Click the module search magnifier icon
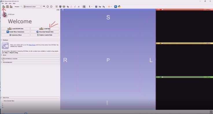This screenshot has height=114, width=213. click(21, 7)
